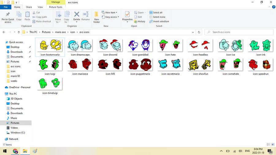Viewport: 276px width, 155px height.
Task: Open Paint app from the taskbar
Action: point(35,151)
